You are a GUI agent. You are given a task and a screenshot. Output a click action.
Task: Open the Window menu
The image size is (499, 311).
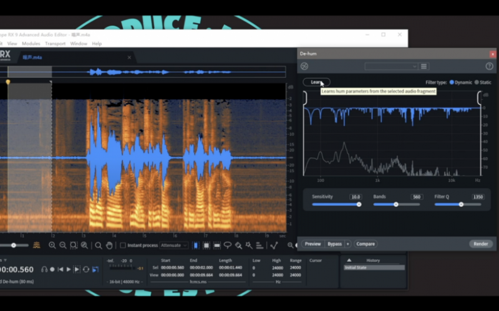[x=79, y=44]
